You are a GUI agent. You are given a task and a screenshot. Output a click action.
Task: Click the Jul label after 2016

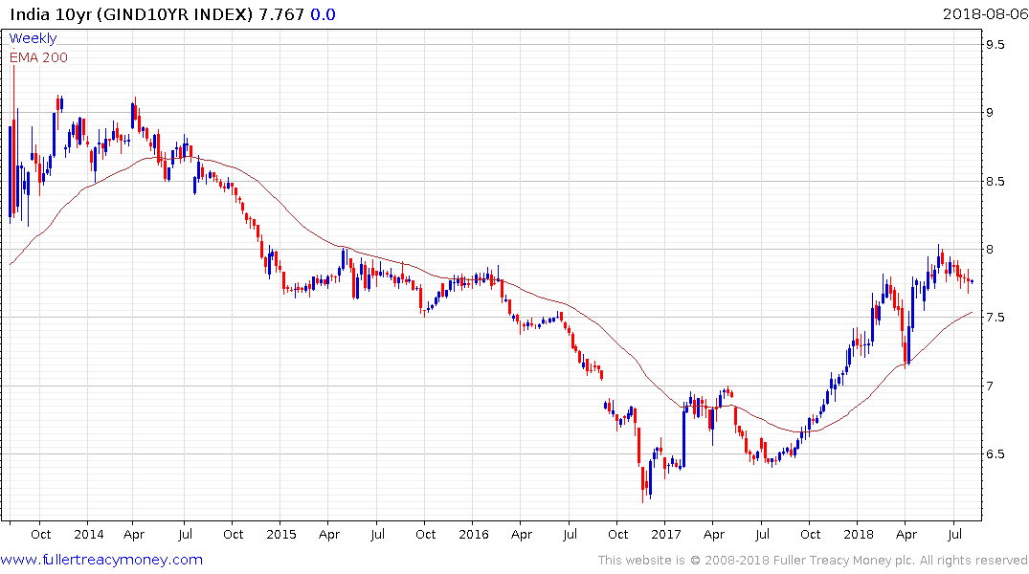point(570,535)
